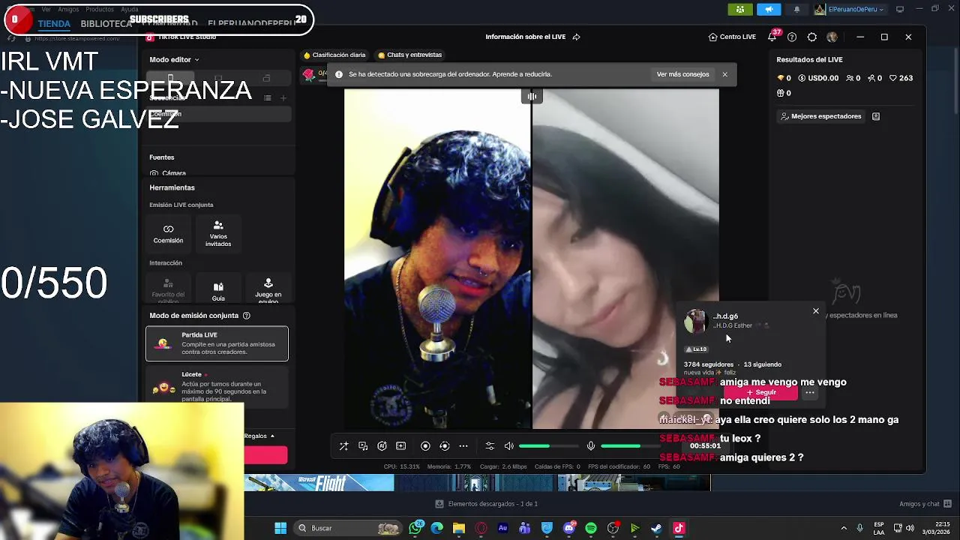Open the audio mixer settings icon
960x540 pixels.
point(490,446)
